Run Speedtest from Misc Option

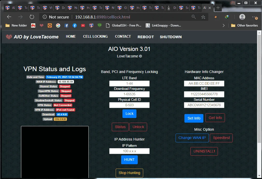coord(221,138)
